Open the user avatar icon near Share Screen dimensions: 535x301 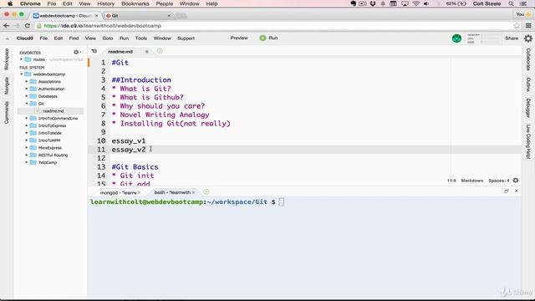click(x=456, y=38)
